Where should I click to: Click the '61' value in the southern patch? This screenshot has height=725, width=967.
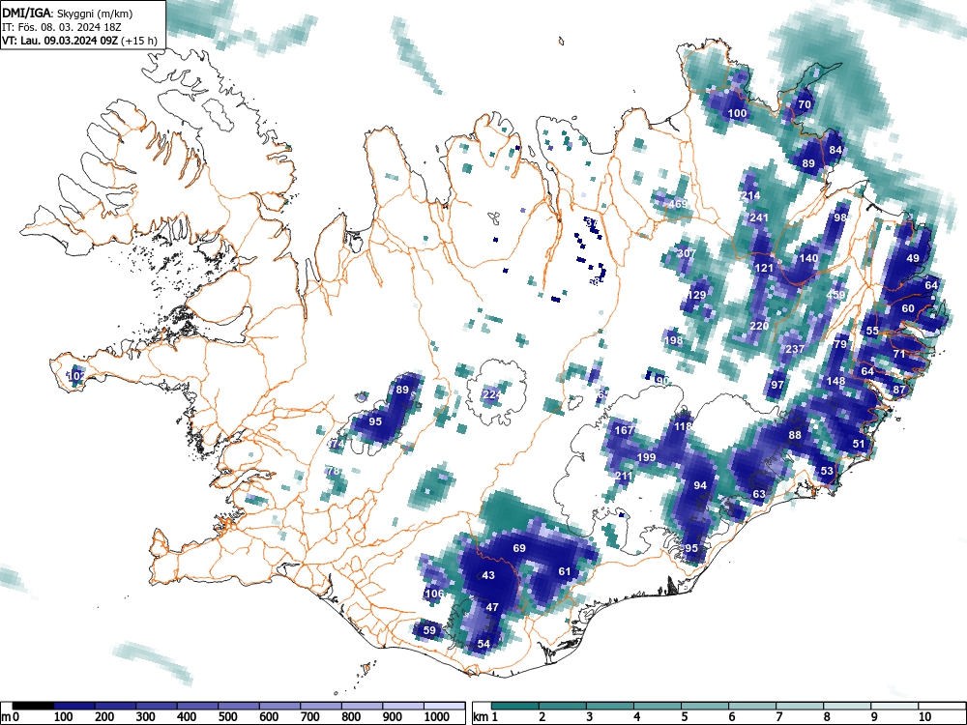click(x=565, y=571)
